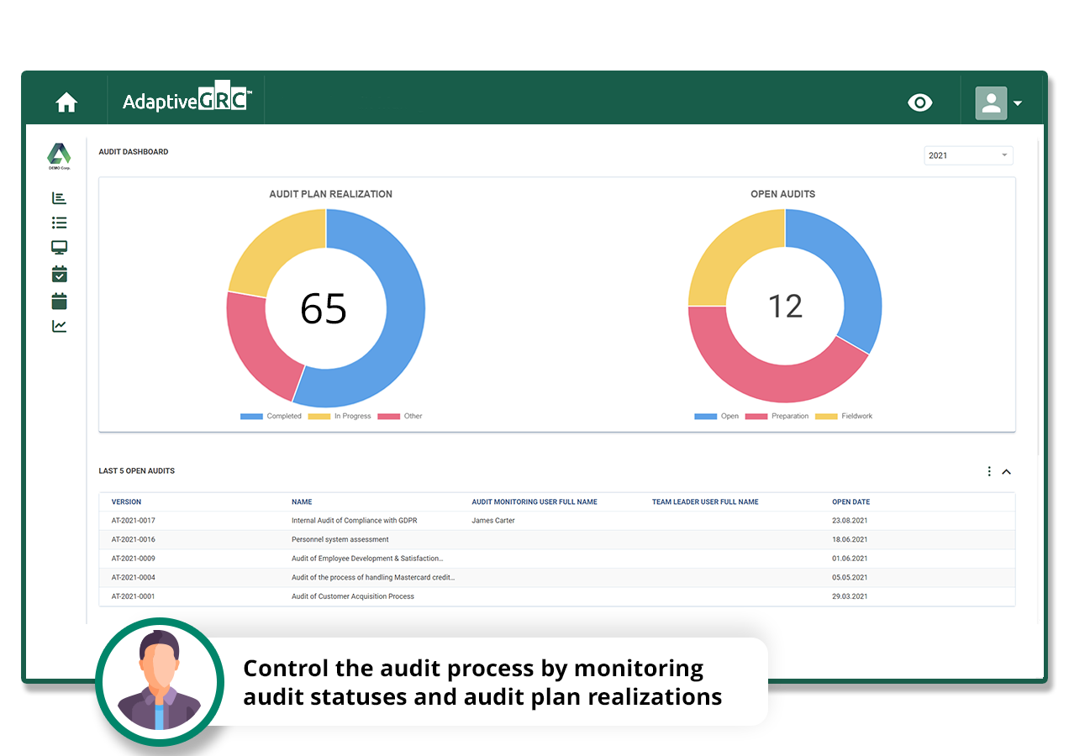
Task: Open the bar chart sidebar icon
Action: click(59, 198)
